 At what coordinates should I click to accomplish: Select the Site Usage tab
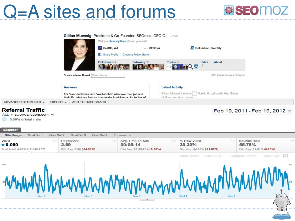click(13, 135)
